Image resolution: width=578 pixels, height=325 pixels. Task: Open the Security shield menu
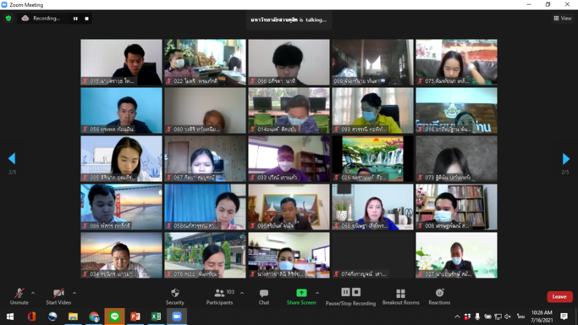tap(174, 296)
